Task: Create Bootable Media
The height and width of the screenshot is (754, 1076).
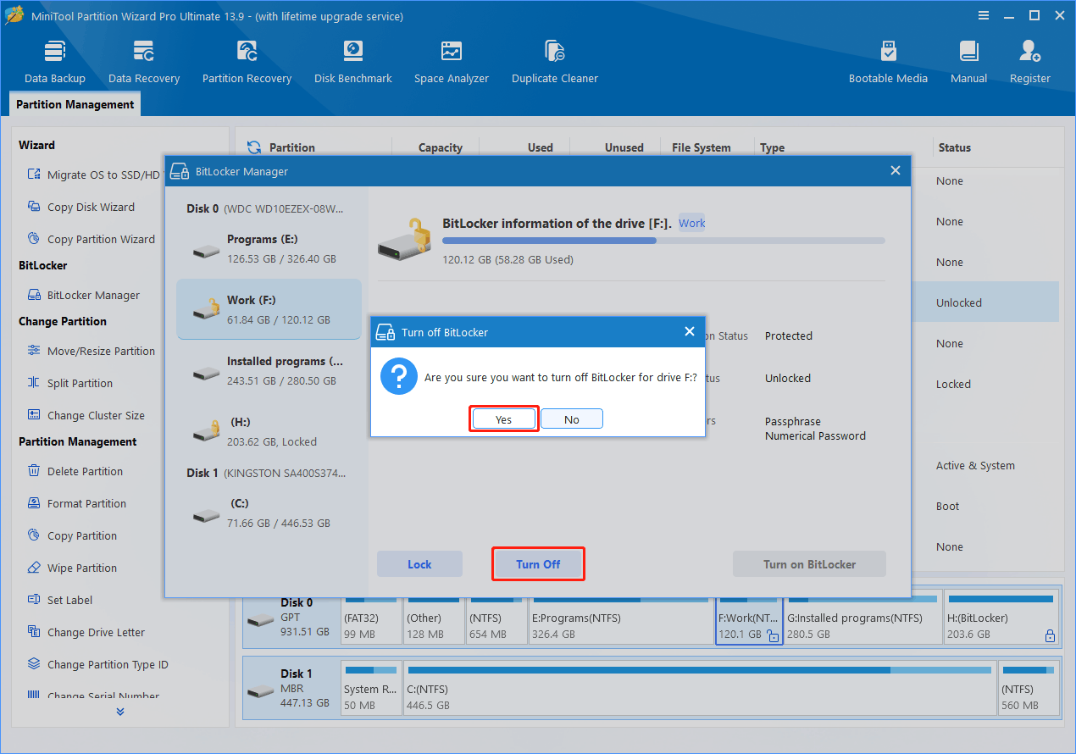Action: pos(888,62)
